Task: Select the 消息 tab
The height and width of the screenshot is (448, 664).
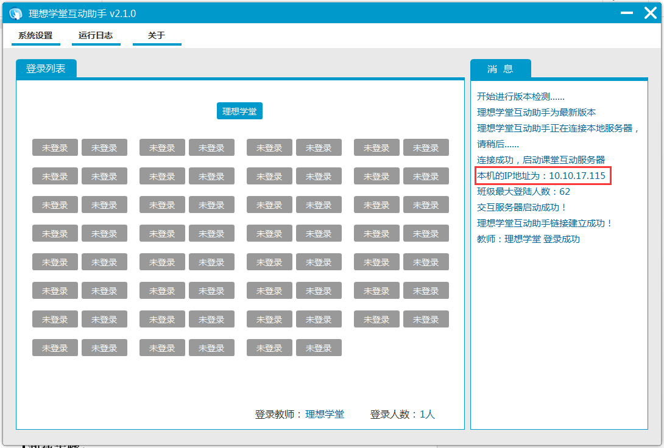Action: point(500,69)
